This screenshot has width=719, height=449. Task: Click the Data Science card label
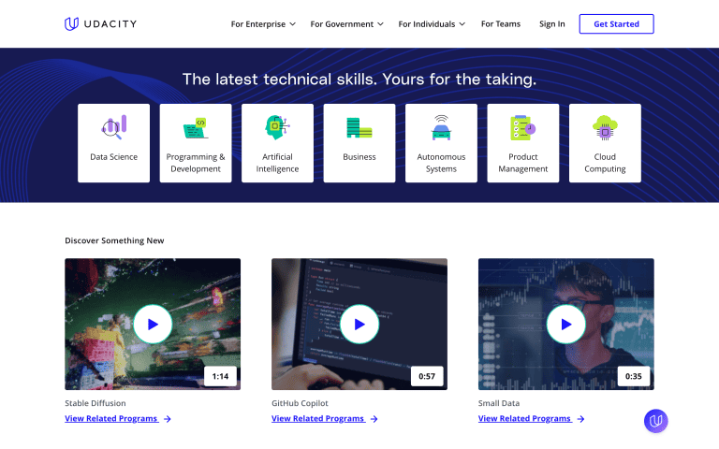[113, 157]
